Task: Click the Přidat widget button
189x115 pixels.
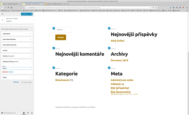Action: tap(27, 82)
